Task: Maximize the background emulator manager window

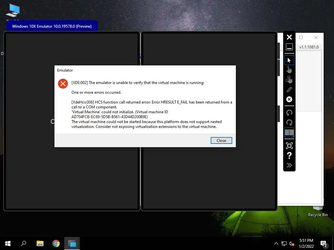Action: coord(301,37)
